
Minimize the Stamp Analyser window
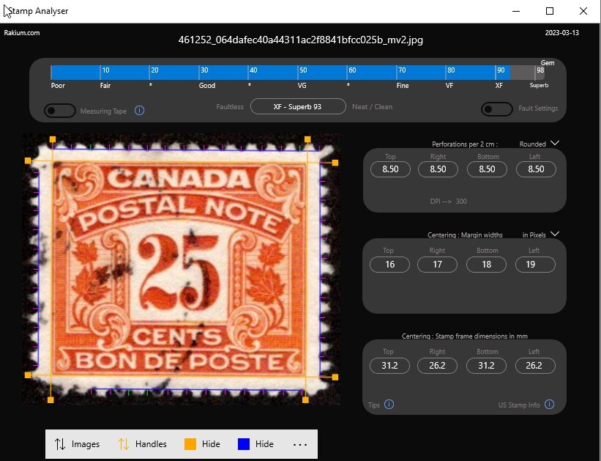tap(516, 11)
